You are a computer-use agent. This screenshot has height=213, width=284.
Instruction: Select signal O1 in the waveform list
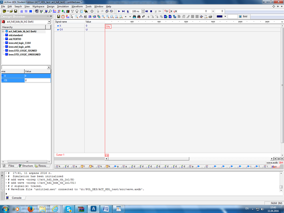[x=61, y=30]
